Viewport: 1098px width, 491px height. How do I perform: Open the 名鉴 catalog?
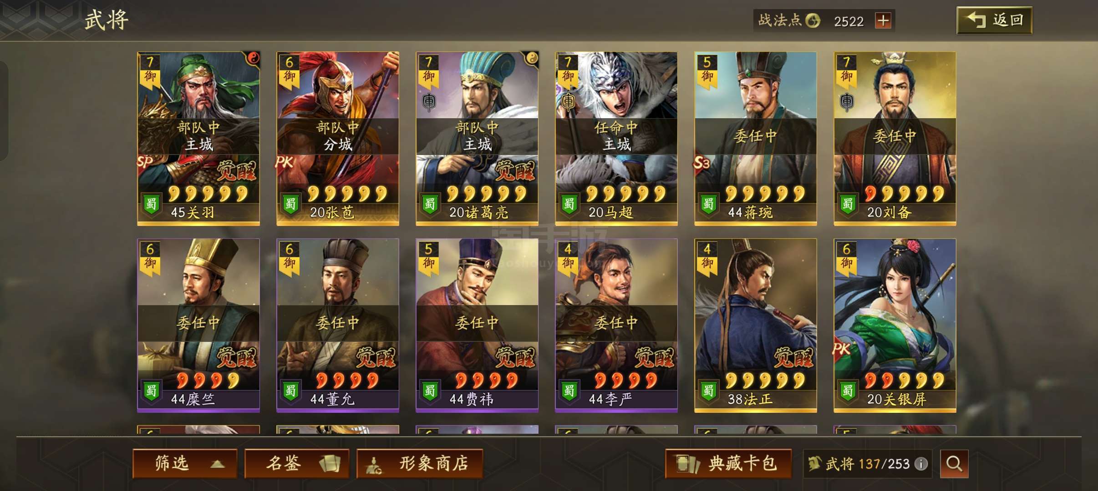[x=297, y=463]
